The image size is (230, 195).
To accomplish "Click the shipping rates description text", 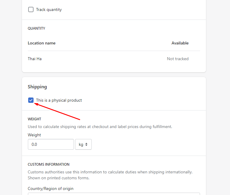I will click(100, 127).
